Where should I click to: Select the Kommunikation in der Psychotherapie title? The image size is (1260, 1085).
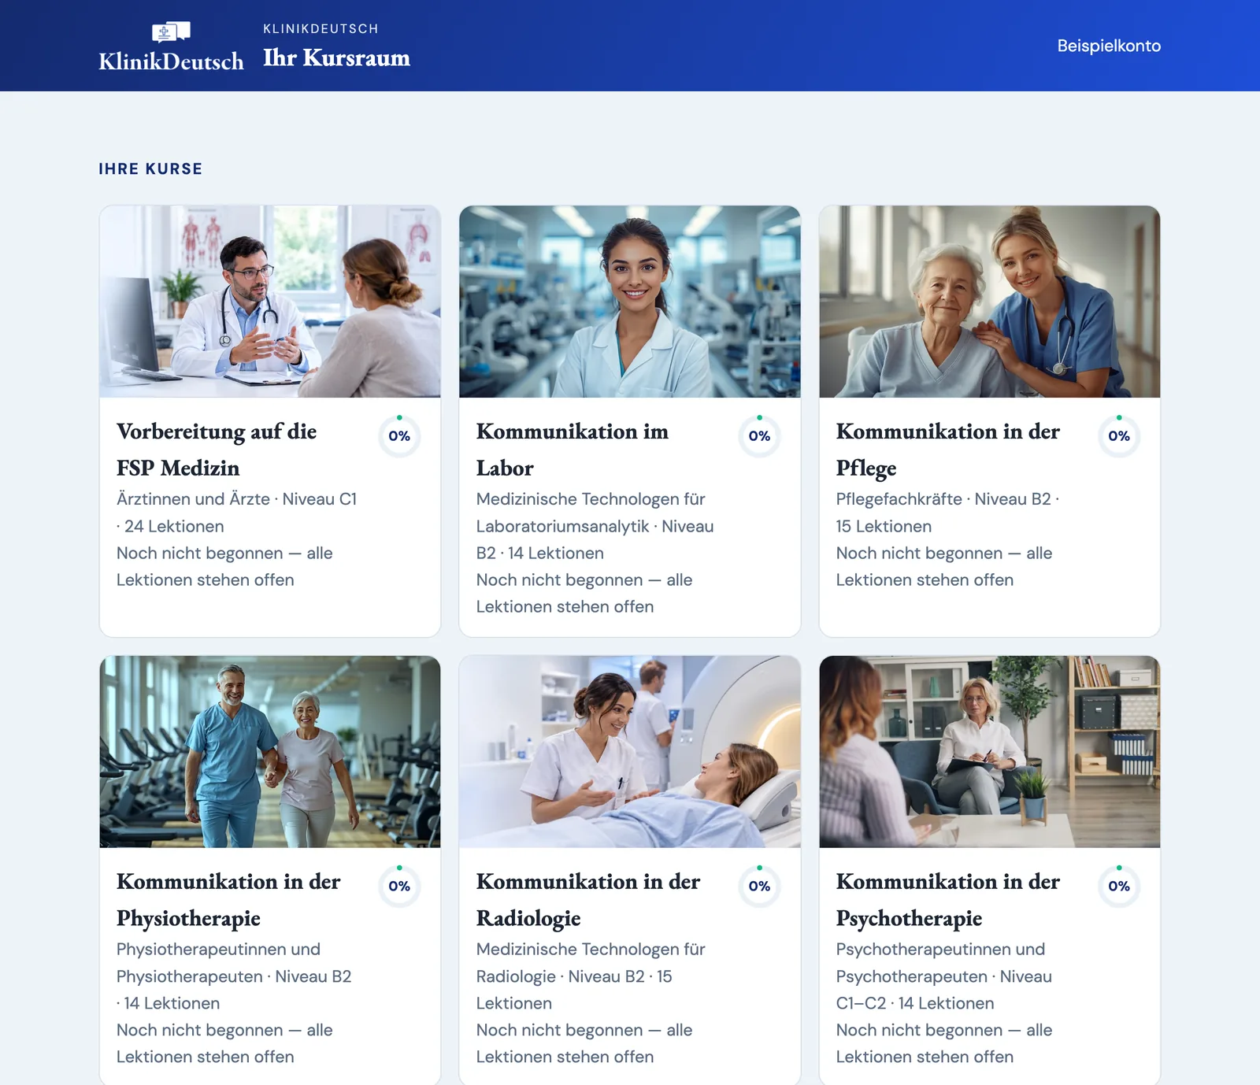[948, 900]
